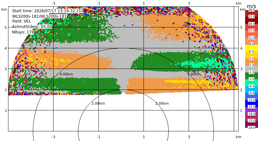Pick the green -3.0 m/s legend swatch
Image resolution: width=258 pixels, height=141 pixels.
click(x=252, y=76)
